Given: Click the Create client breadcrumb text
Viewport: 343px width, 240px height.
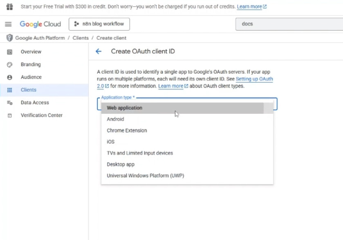Looking at the screenshot, I should pos(111,38).
